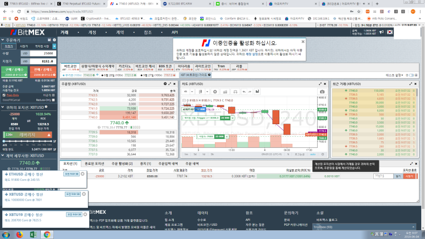Click red 판매 / 공매도 sell button
The image size is (425, 239).
pos(43,72)
